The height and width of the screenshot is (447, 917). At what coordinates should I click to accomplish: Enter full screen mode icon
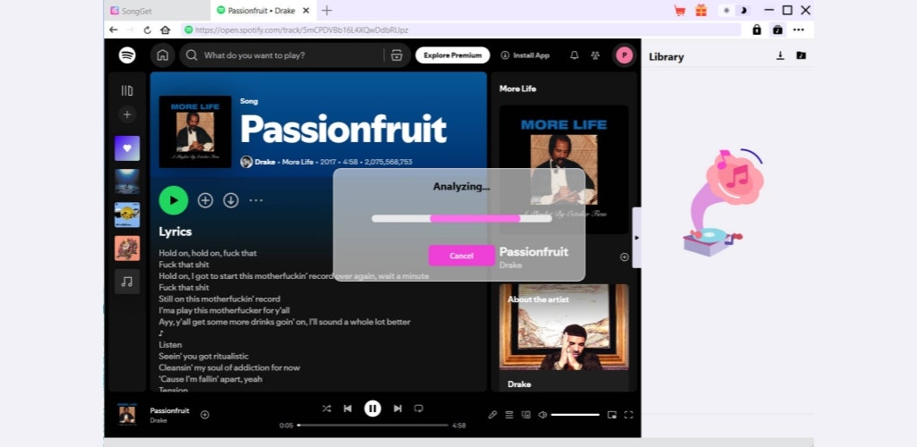click(x=629, y=414)
